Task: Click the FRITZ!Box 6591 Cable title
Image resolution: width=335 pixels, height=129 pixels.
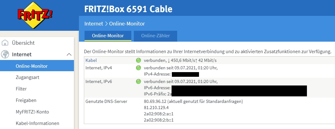Action: (x=128, y=9)
